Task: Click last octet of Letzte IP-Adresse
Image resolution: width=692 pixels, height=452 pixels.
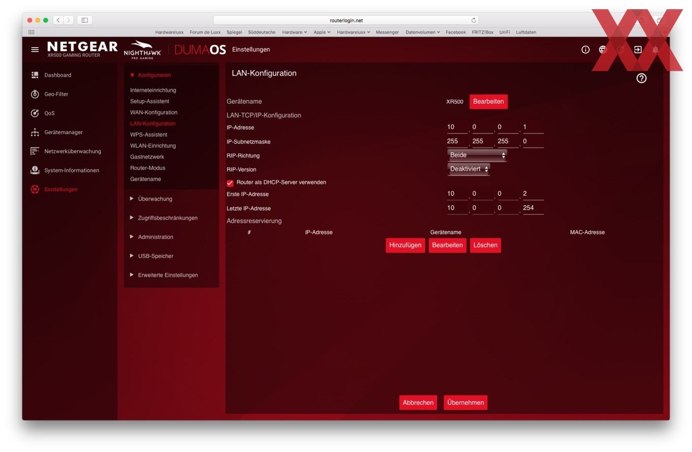Action: [x=533, y=208]
